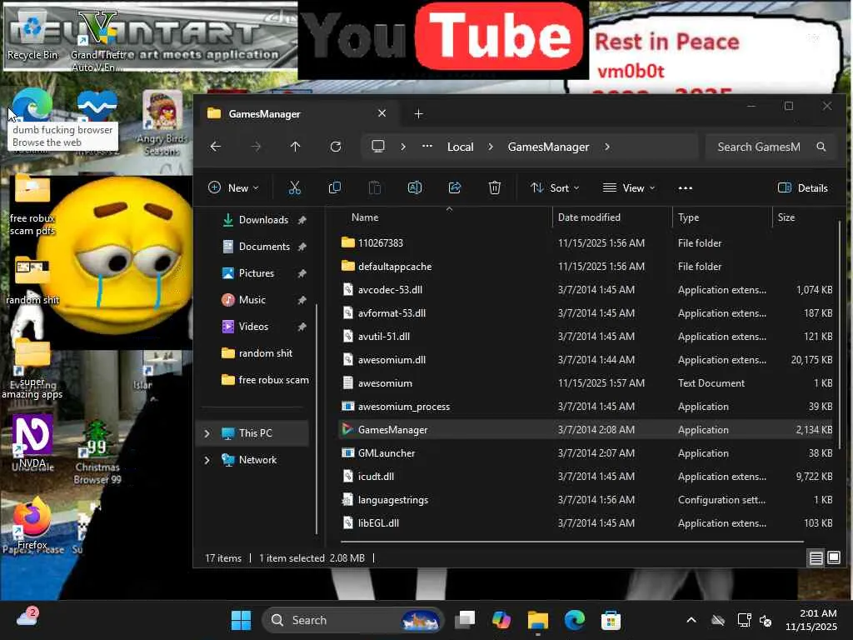Click chevron after Local in address bar
Image resolution: width=853 pixels, height=640 pixels.
(490, 147)
